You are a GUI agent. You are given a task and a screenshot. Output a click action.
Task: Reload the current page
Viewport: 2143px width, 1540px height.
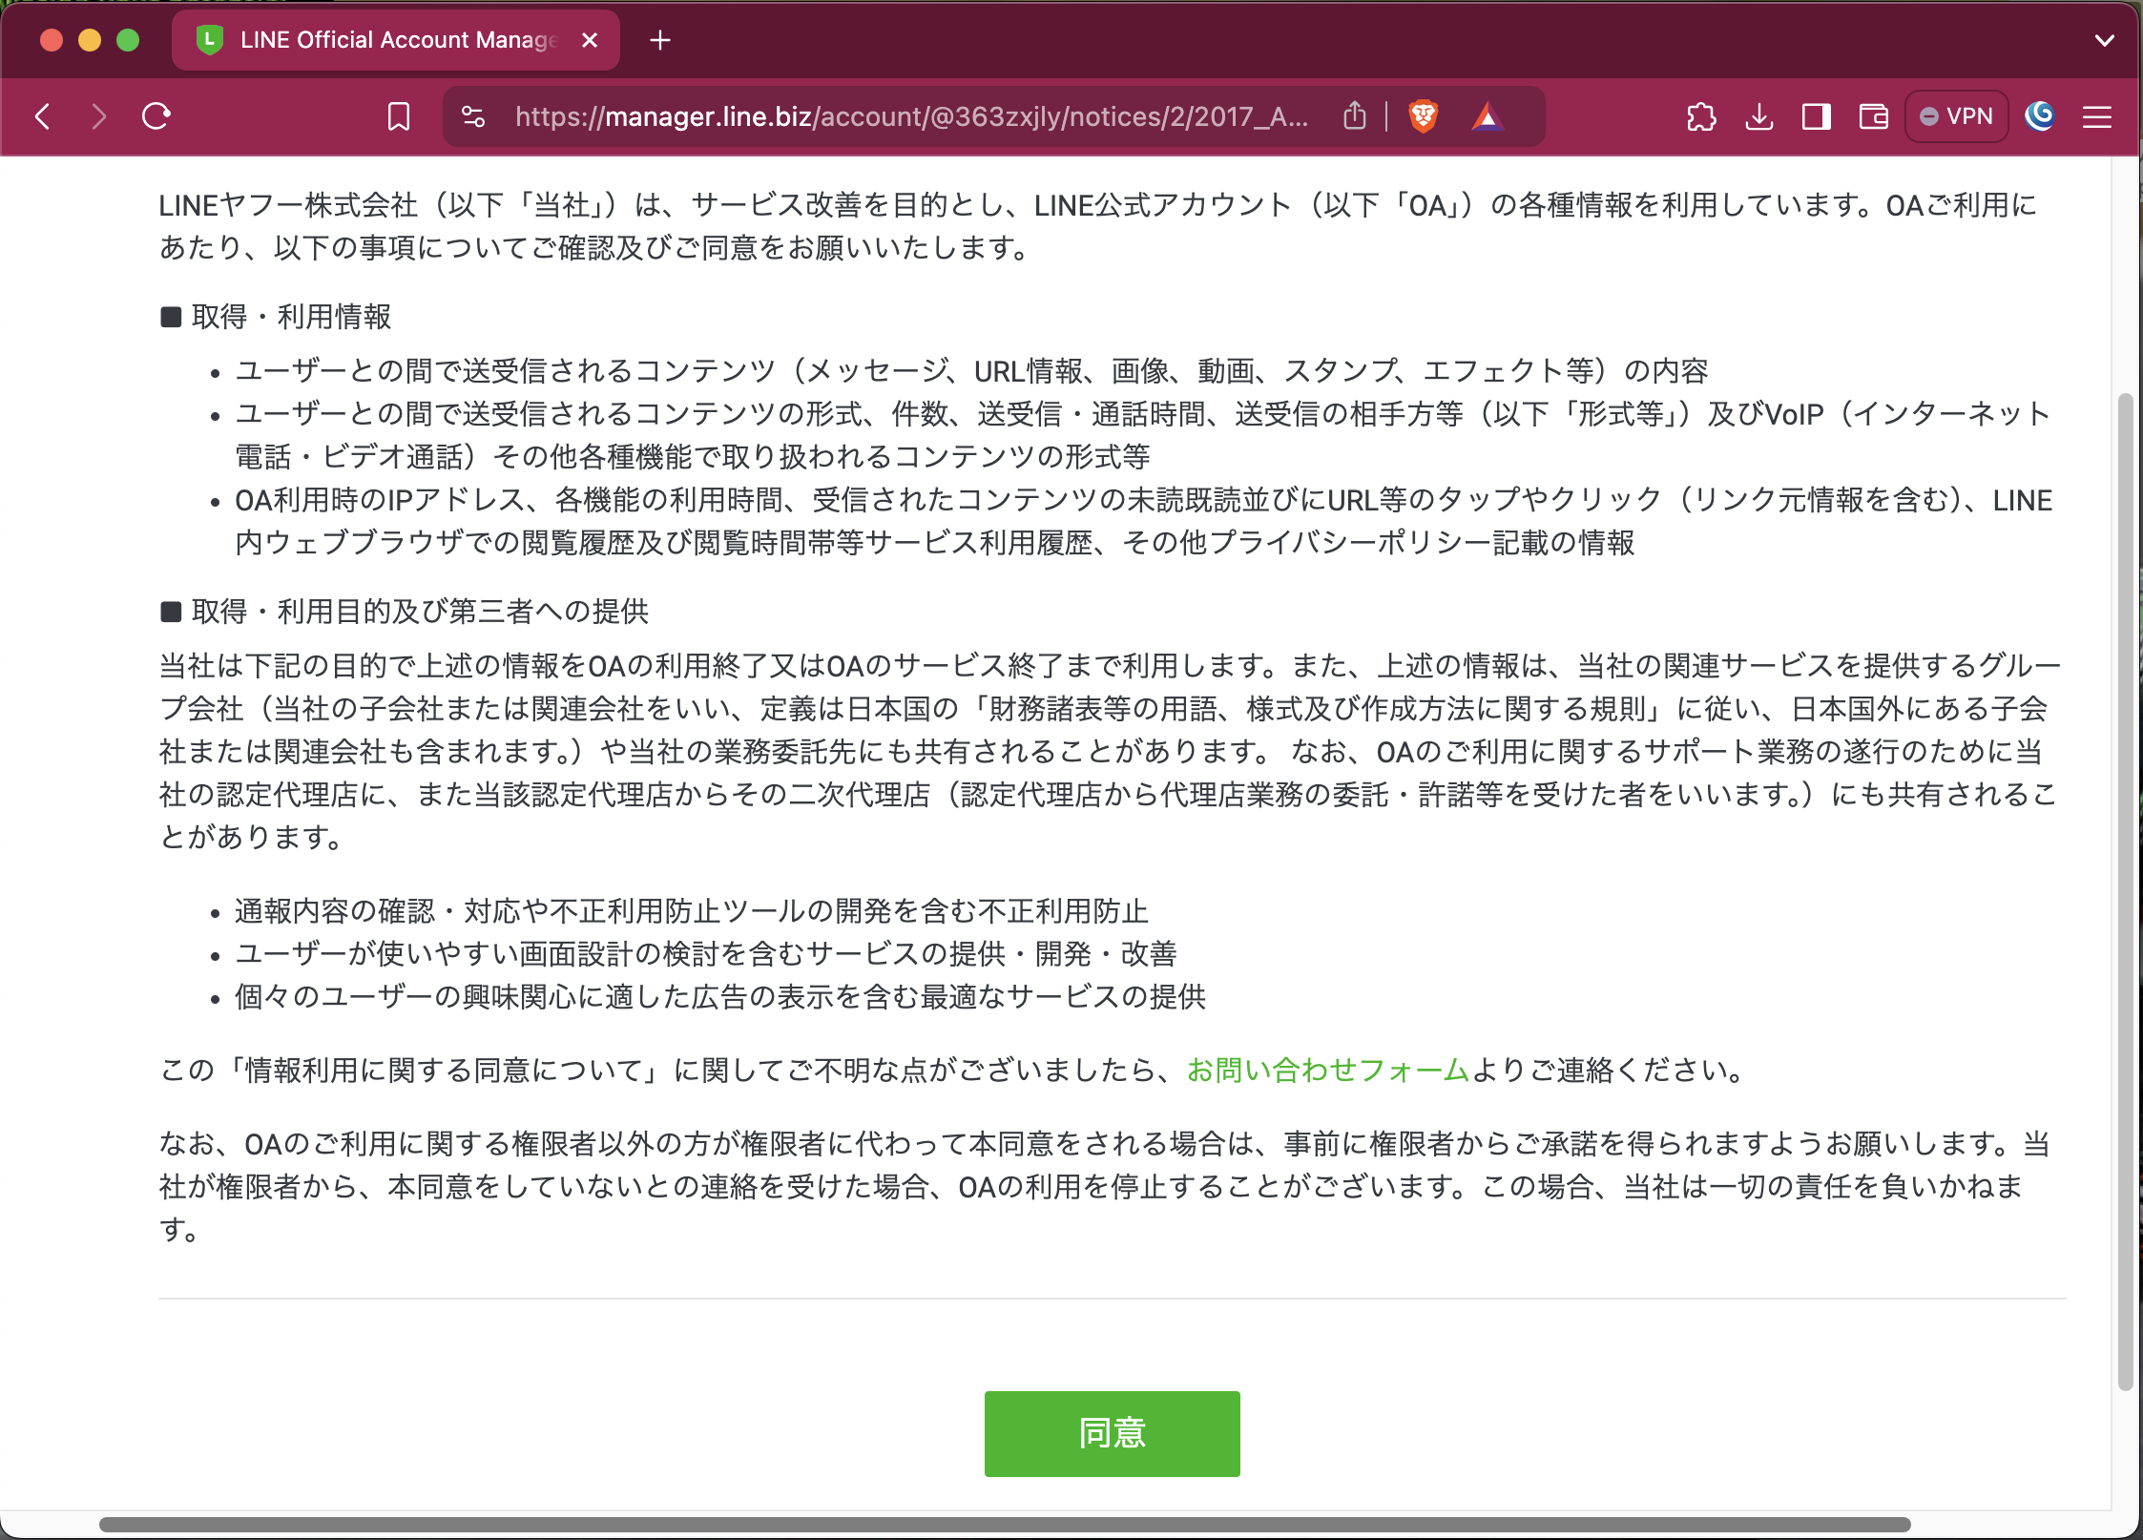(156, 116)
